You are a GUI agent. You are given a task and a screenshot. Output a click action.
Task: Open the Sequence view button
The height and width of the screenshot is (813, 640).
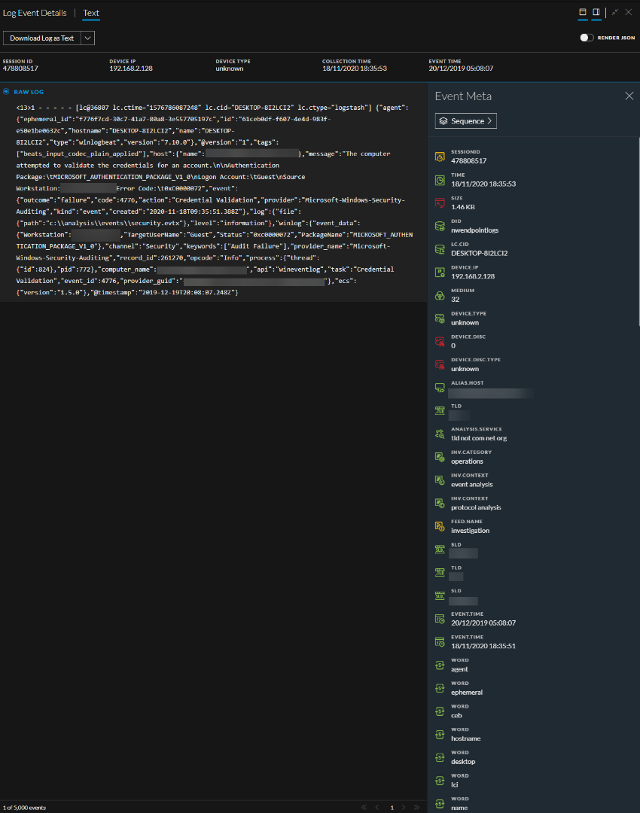(465, 120)
